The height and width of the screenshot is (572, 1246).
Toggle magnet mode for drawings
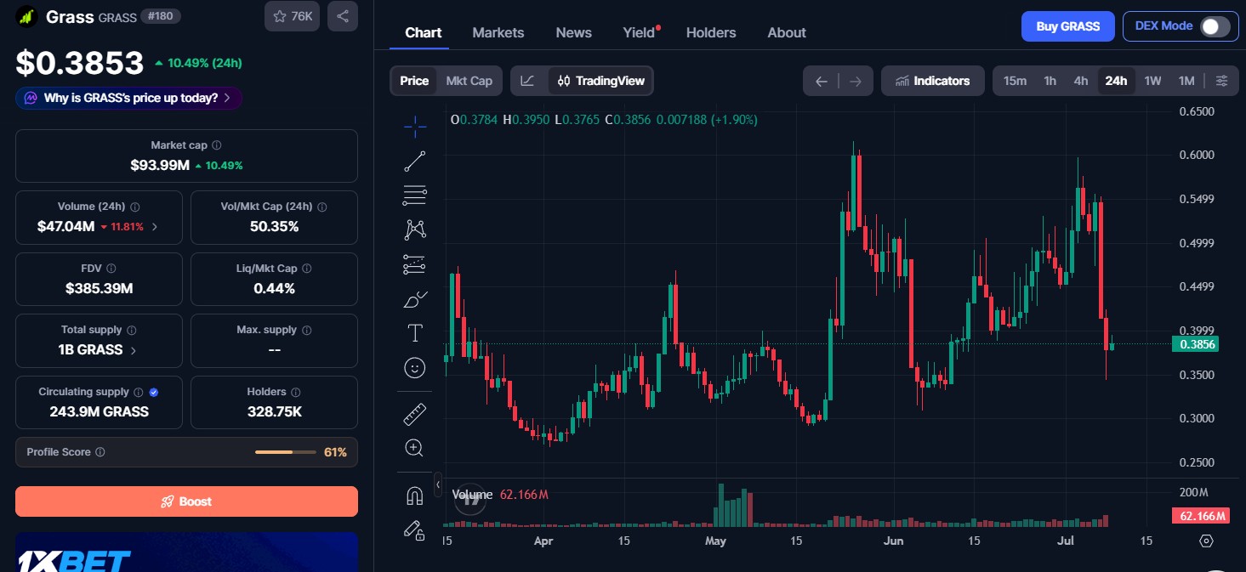(415, 496)
